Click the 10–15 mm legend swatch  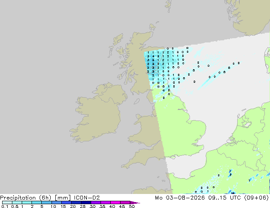pyautogui.click(x=56, y=202)
